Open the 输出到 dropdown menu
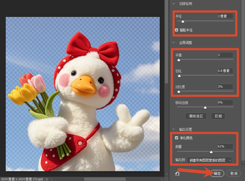The image size is (245, 181). tap(209, 160)
